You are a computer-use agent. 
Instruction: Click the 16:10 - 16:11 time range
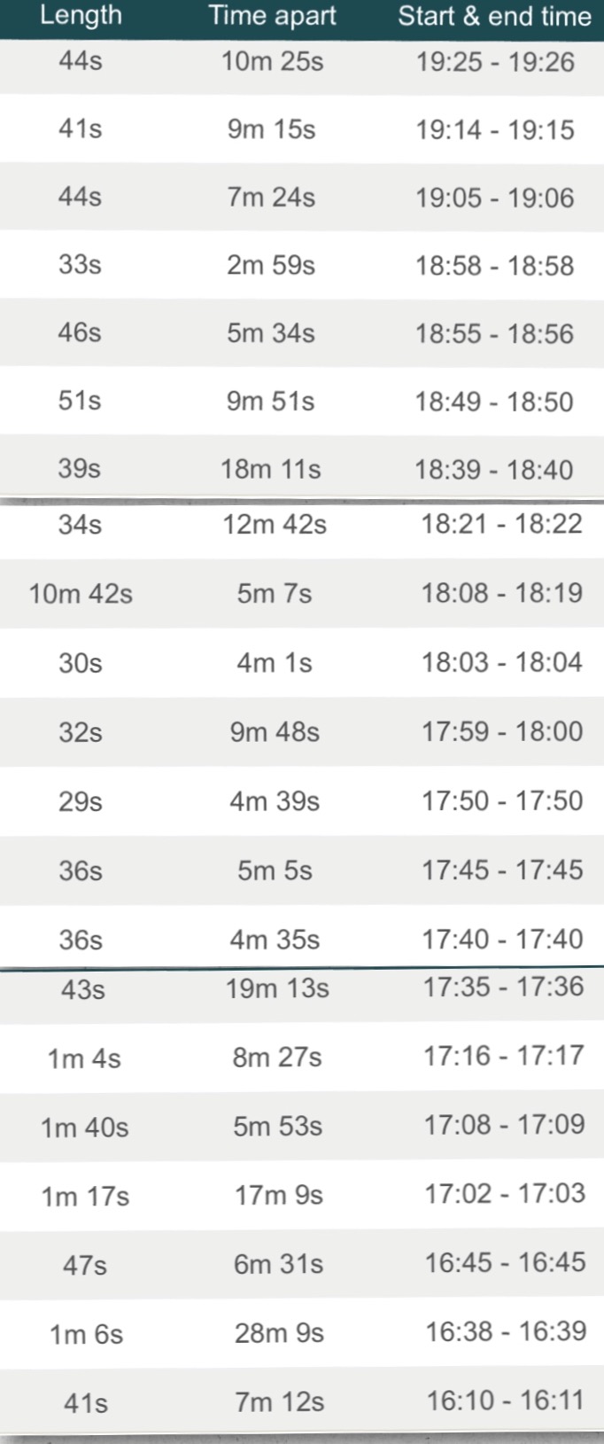(x=506, y=1401)
